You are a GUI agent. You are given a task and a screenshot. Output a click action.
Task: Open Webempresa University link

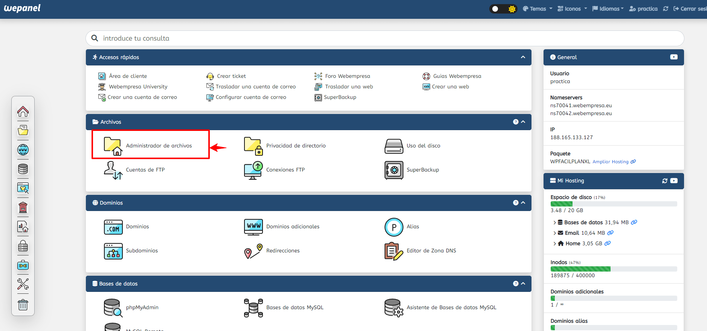coord(133,87)
